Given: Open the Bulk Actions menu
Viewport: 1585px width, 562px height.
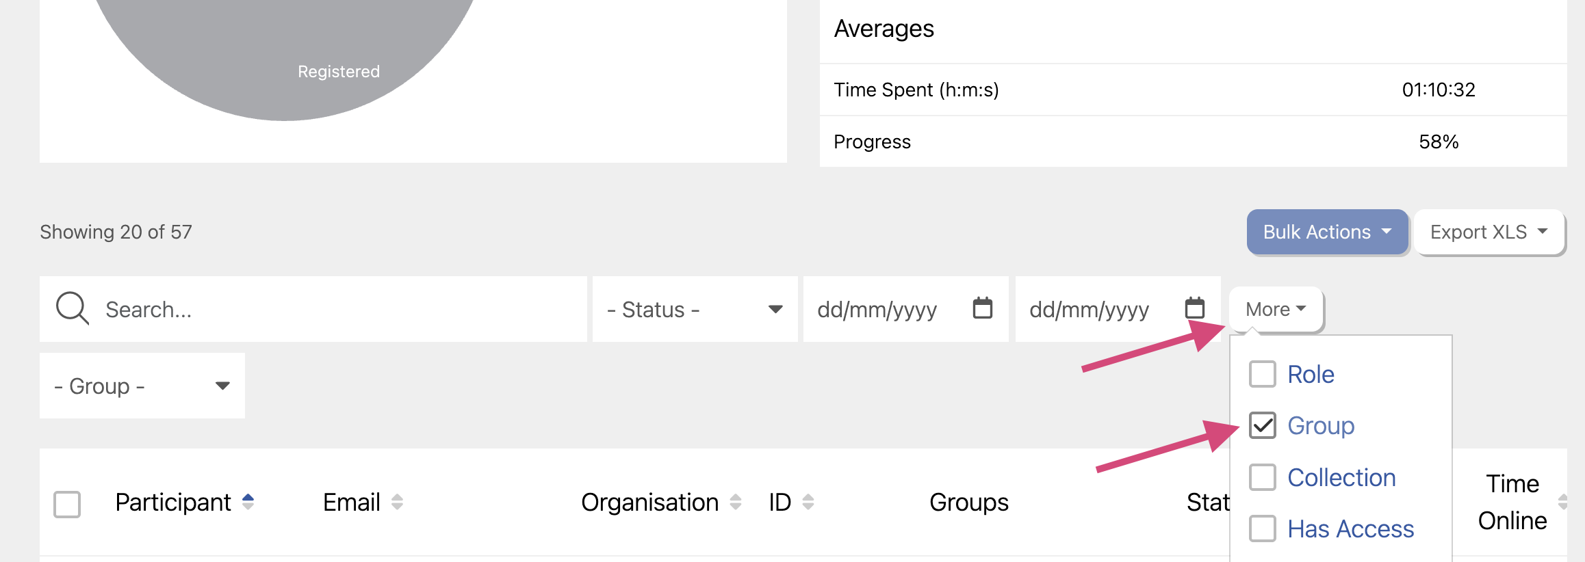Looking at the screenshot, I should coord(1326,232).
